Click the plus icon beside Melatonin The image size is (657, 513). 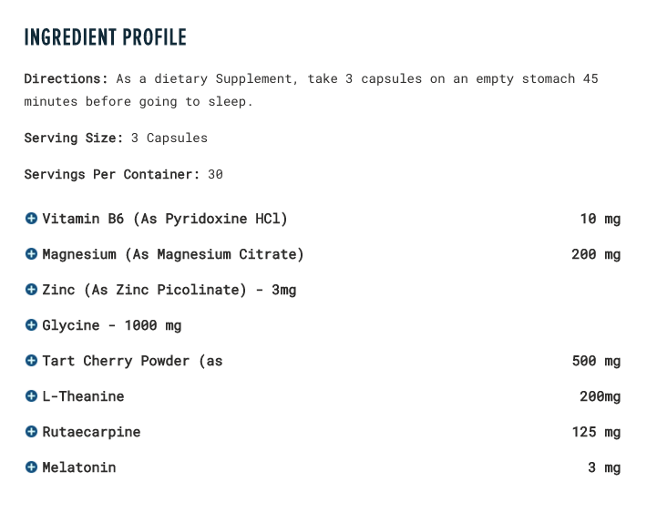[x=31, y=467]
